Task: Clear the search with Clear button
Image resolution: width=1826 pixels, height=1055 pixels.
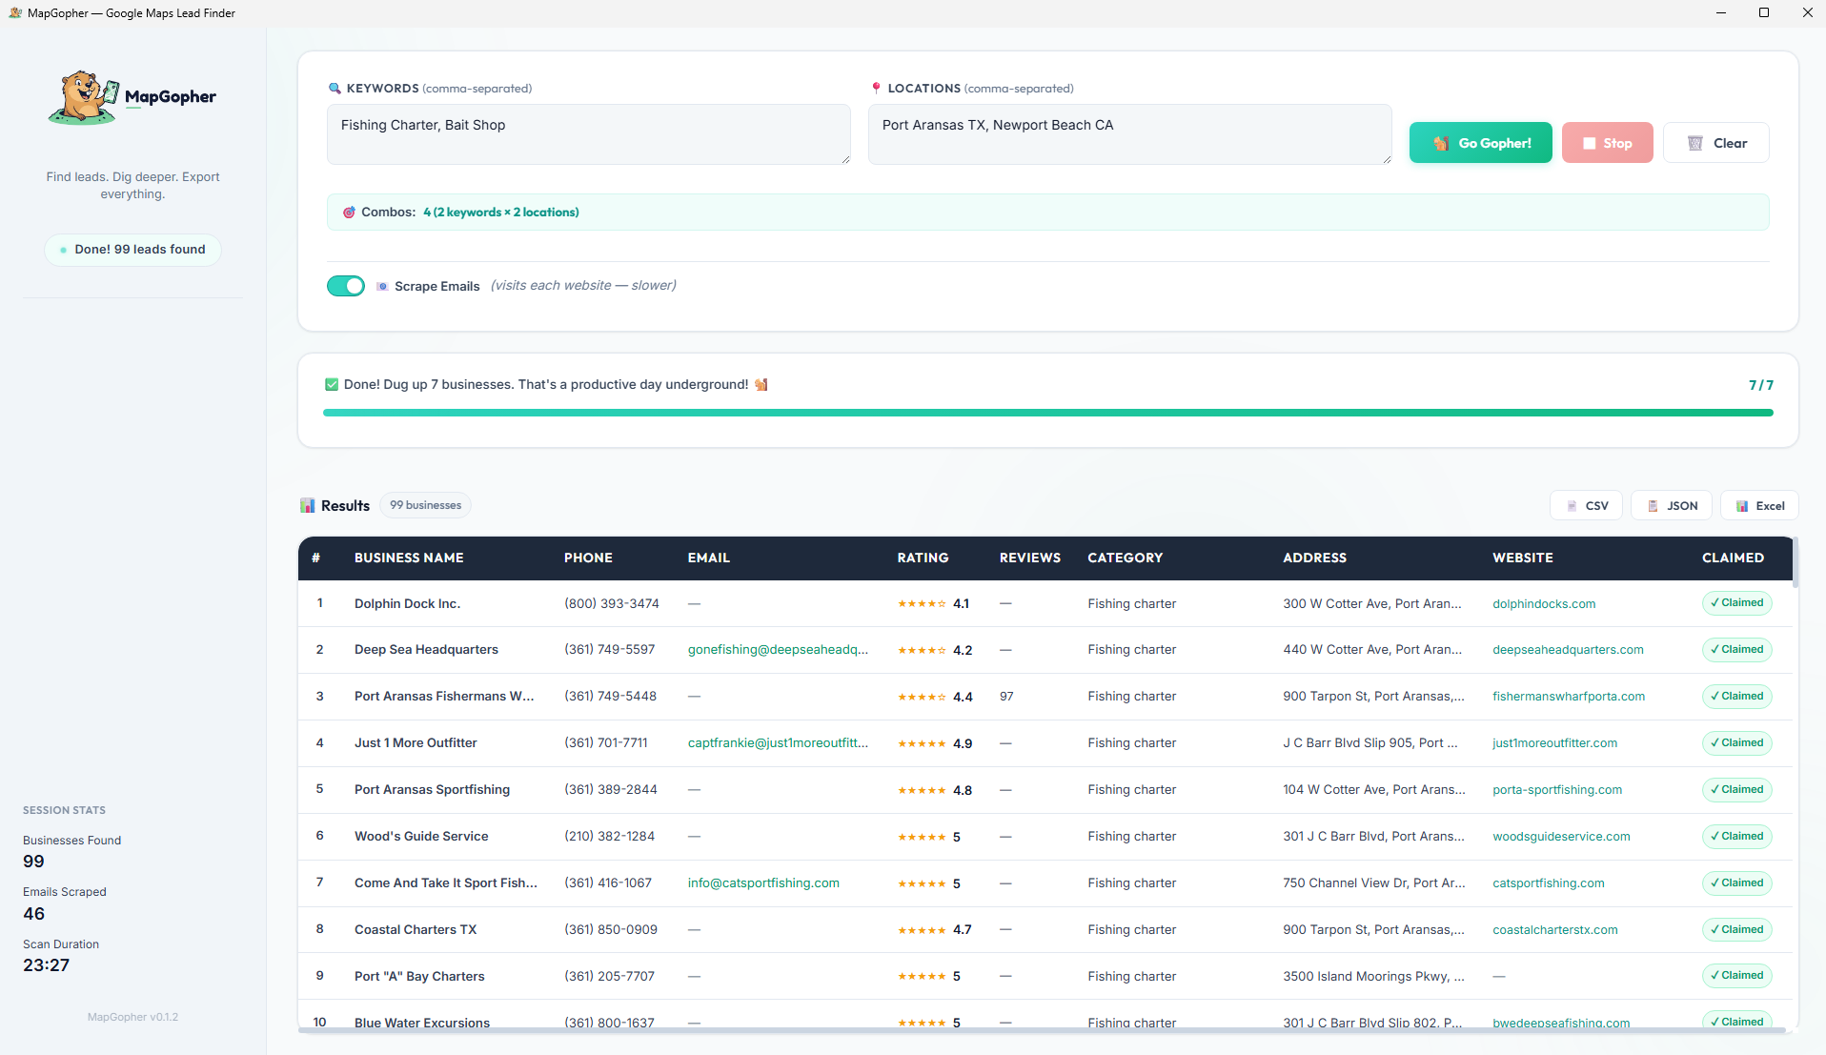Action: (1715, 143)
